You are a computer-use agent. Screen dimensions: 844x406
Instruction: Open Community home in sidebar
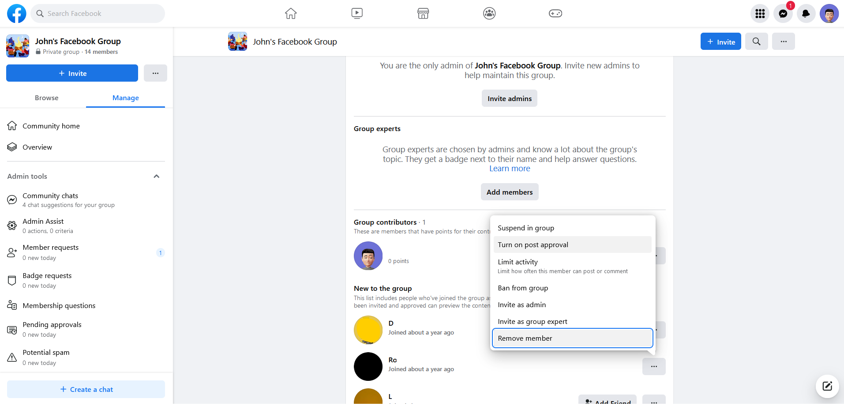coord(86,126)
